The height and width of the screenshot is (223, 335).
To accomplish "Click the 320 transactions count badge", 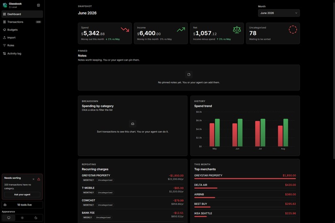I will point(38,22).
